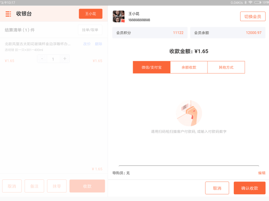Click 切换会员 to switch member

[x=253, y=17]
